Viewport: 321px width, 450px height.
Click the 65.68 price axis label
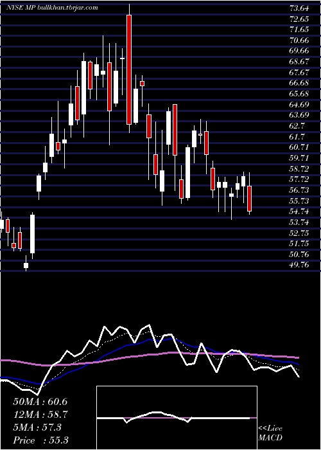[299, 94]
